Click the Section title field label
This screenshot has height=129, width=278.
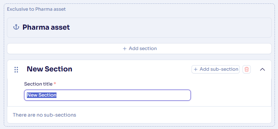click(x=38, y=84)
